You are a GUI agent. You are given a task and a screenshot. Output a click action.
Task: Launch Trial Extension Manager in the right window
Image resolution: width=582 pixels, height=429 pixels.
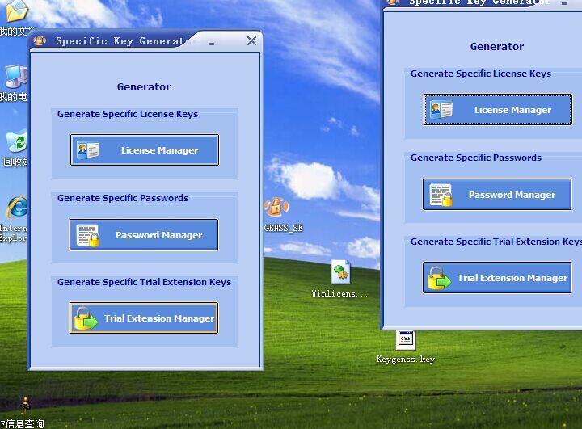(497, 278)
